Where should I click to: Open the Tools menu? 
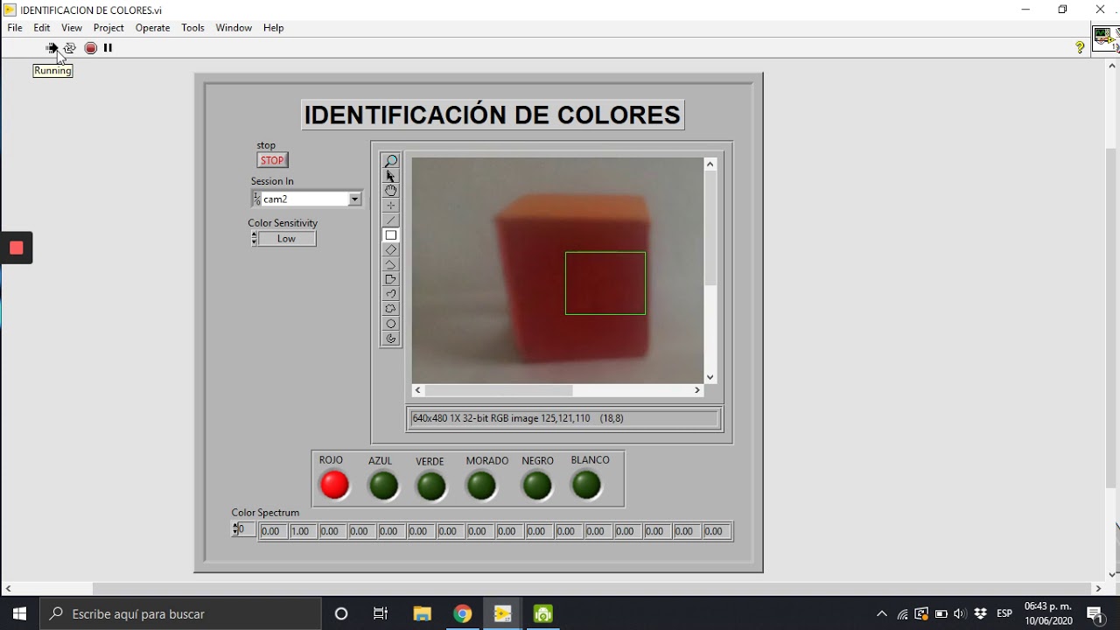[x=192, y=28]
